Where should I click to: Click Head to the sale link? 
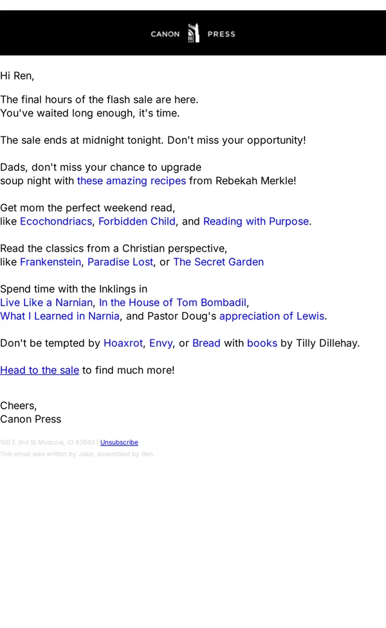tap(40, 370)
